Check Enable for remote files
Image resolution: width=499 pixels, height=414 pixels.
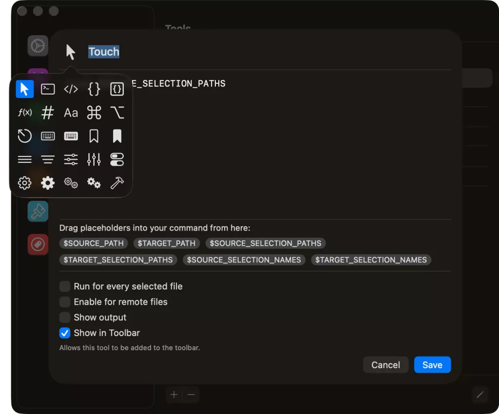click(65, 302)
